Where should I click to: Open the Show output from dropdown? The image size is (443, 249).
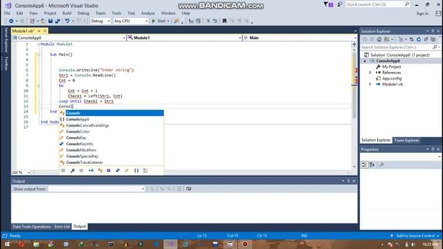point(96,189)
